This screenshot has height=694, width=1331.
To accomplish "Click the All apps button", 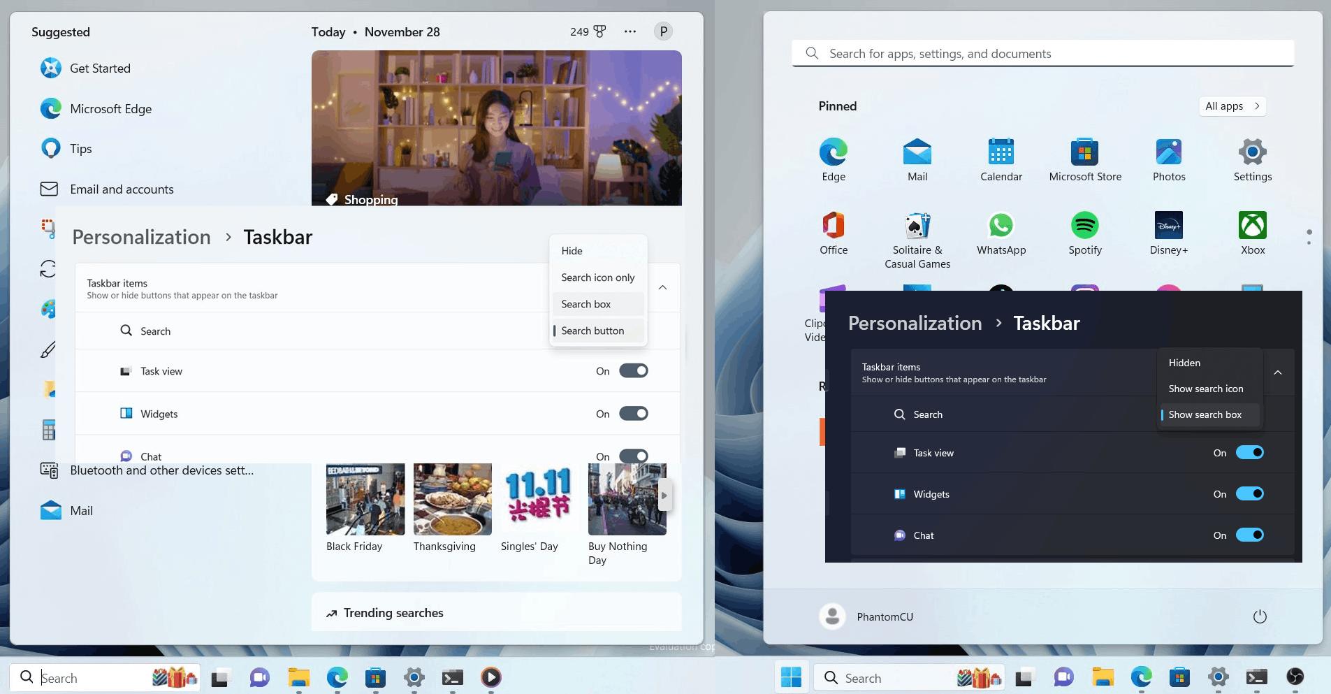I will click(1231, 106).
